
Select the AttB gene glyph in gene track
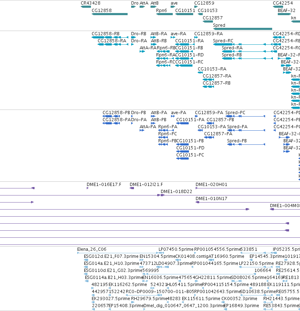click(153, 7)
